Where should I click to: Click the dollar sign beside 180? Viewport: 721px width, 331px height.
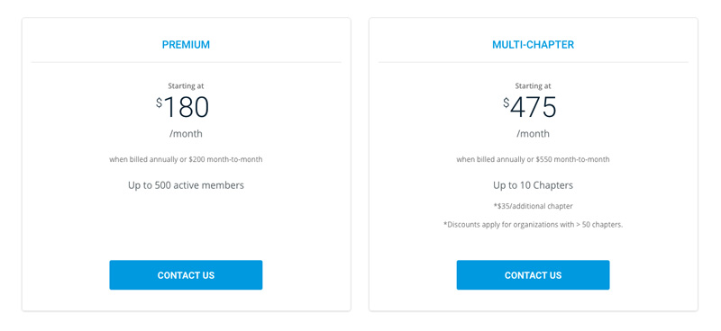(160, 103)
